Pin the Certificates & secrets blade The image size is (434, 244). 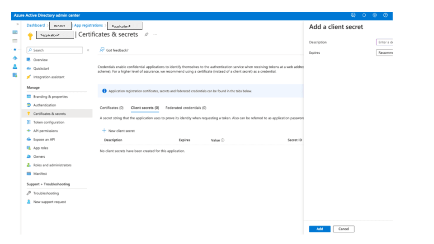146,34
